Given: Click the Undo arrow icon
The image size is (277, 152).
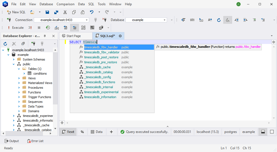Looking at the screenshot, I should point(91,12).
